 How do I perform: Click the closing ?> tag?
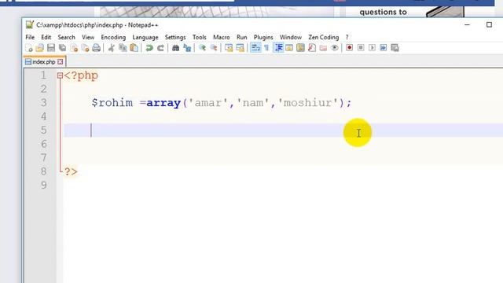(x=71, y=171)
